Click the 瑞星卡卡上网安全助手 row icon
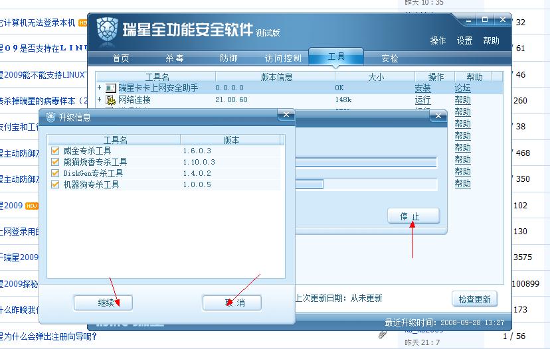 pos(110,88)
